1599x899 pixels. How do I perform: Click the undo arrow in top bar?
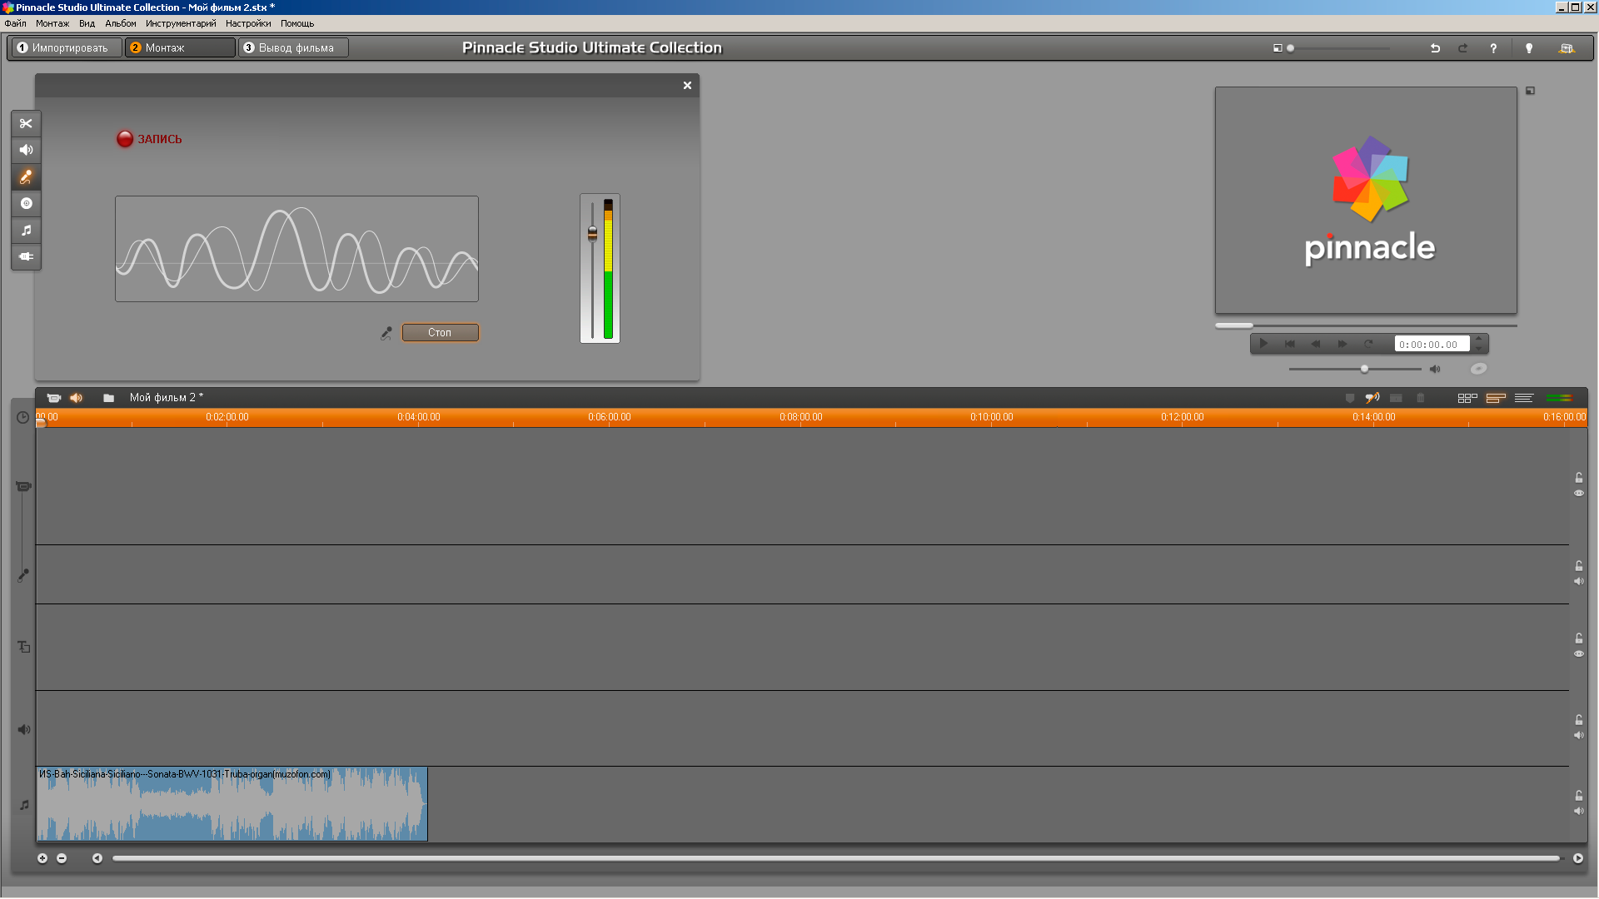tap(1435, 48)
